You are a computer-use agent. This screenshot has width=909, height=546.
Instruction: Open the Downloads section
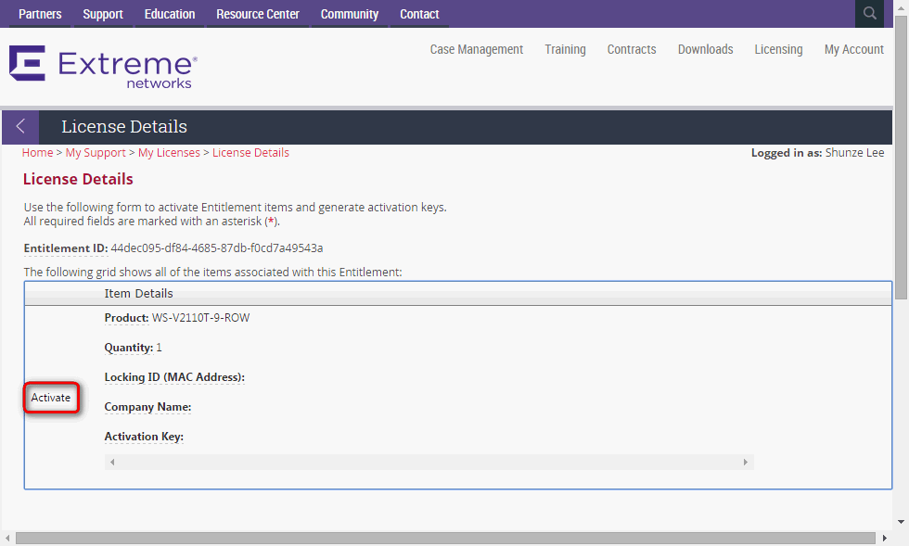(706, 50)
